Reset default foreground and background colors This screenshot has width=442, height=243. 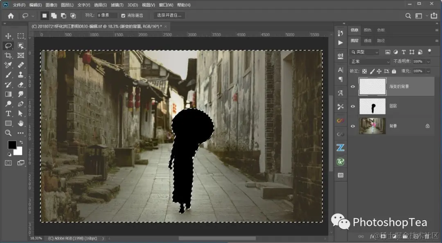pyautogui.click(x=9, y=155)
